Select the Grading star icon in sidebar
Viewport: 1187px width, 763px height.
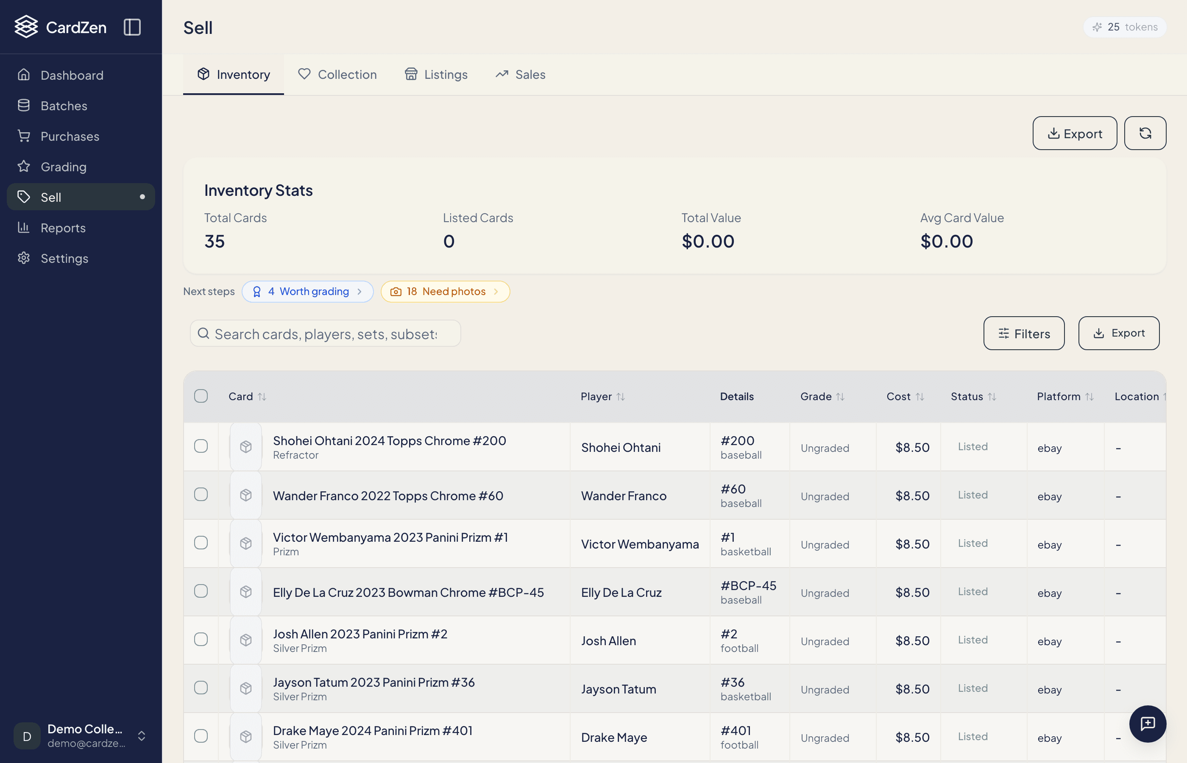click(x=24, y=167)
